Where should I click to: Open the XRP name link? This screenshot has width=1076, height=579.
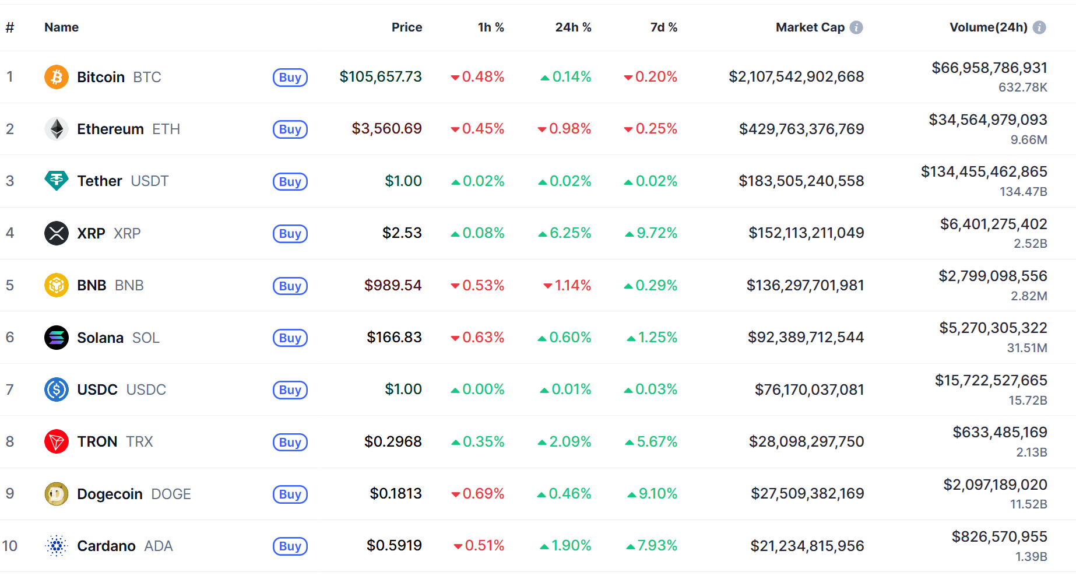[x=109, y=233]
